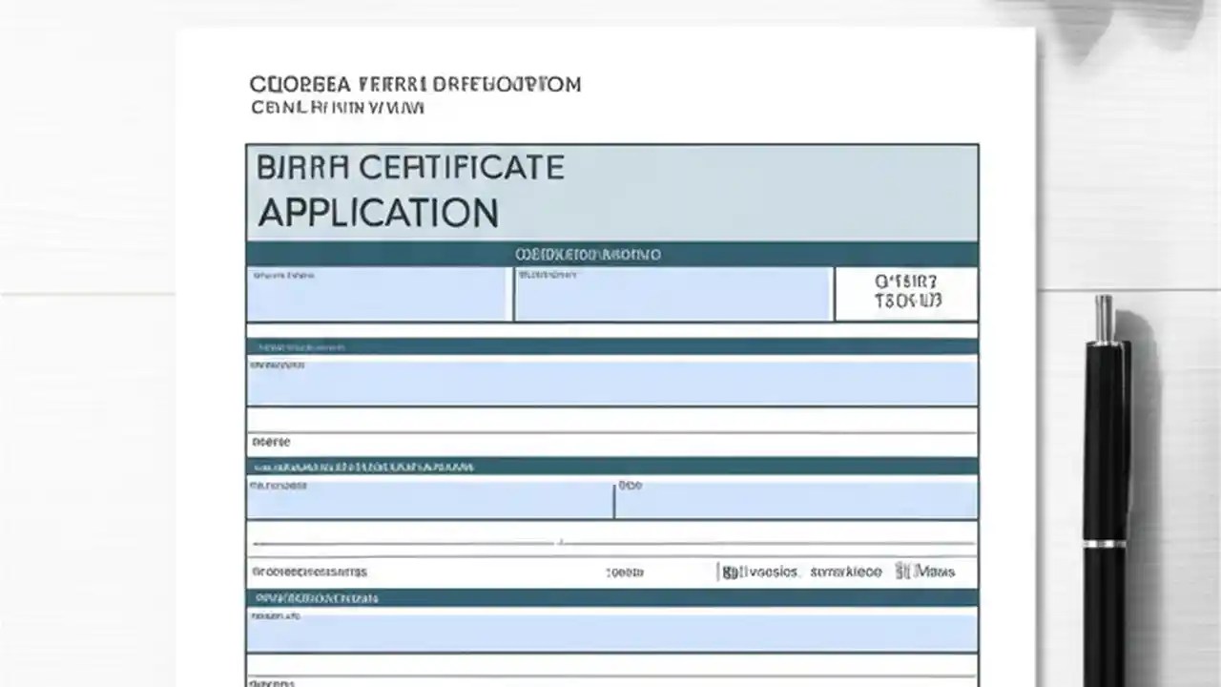Check the first checkbox in the options row

pyautogui.click(x=727, y=572)
